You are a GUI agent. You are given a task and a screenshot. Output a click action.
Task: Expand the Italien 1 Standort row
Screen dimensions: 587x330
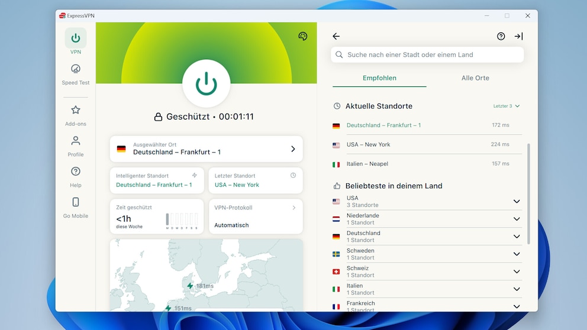click(x=427, y=289)
